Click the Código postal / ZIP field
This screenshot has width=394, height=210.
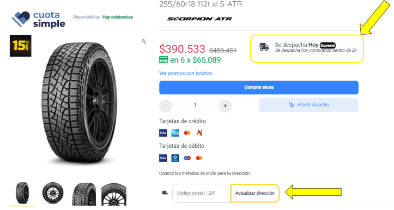click(x=201, y=193)
